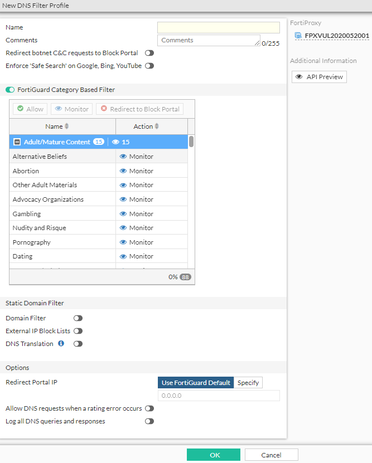
Task: Click the eye icon beside Gambling
Action: pyautogui.click(x=123, y=214)
